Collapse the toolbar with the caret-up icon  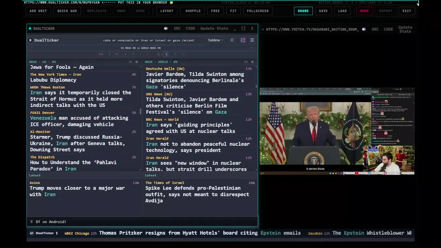pyautogui.click(x=183, y=54)
